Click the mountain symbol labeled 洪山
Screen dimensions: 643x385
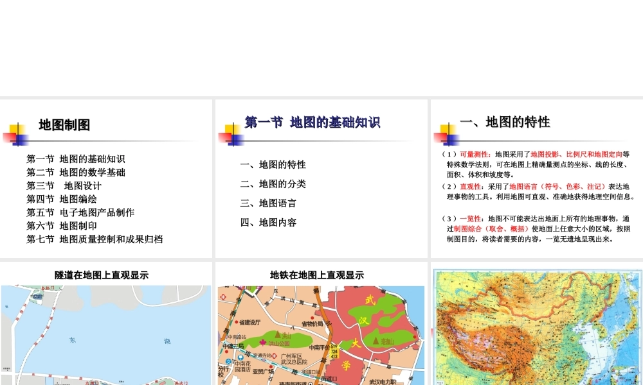pos(277,335)
